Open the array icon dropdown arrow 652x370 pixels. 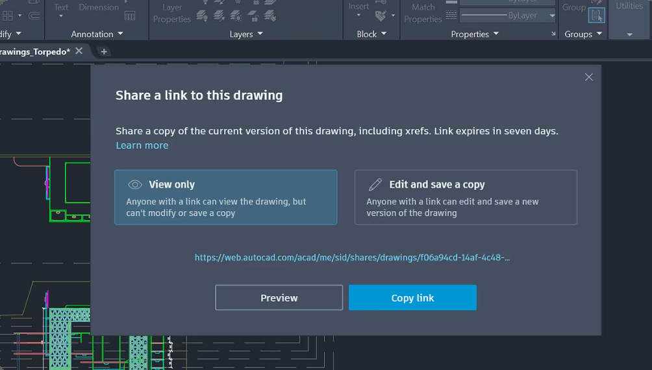tap(19, 16)
